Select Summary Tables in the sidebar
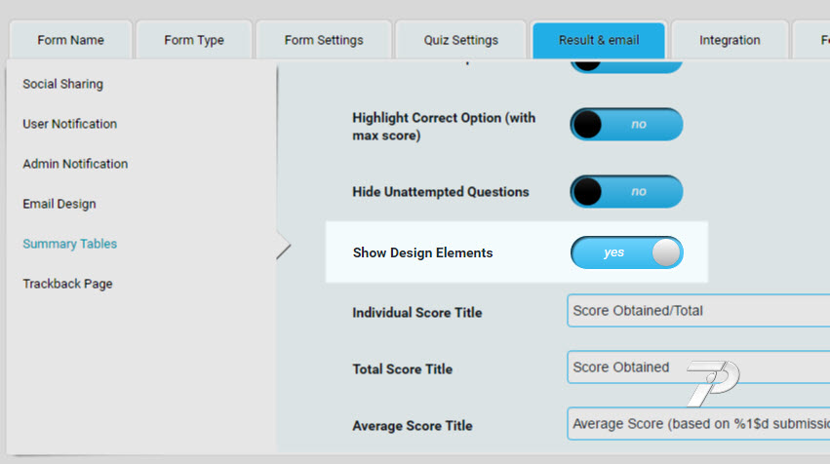 click(69, 244)
